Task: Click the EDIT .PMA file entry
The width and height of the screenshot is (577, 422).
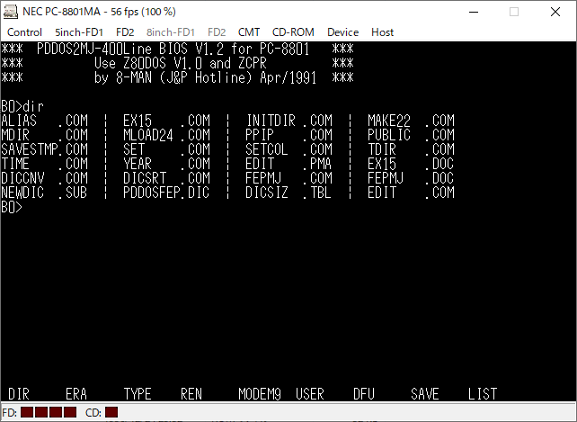Action: coord(288,164)
